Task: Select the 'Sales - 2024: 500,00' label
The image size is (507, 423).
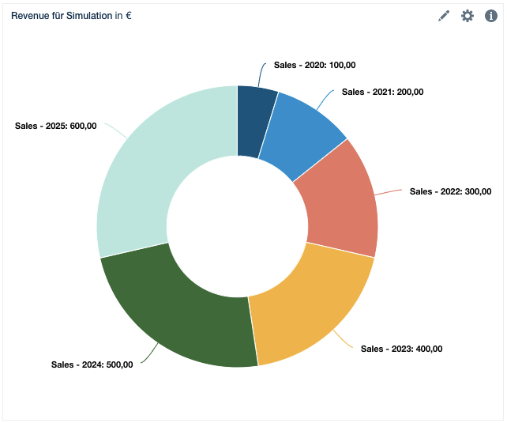Action: click(x=92, y=364)
